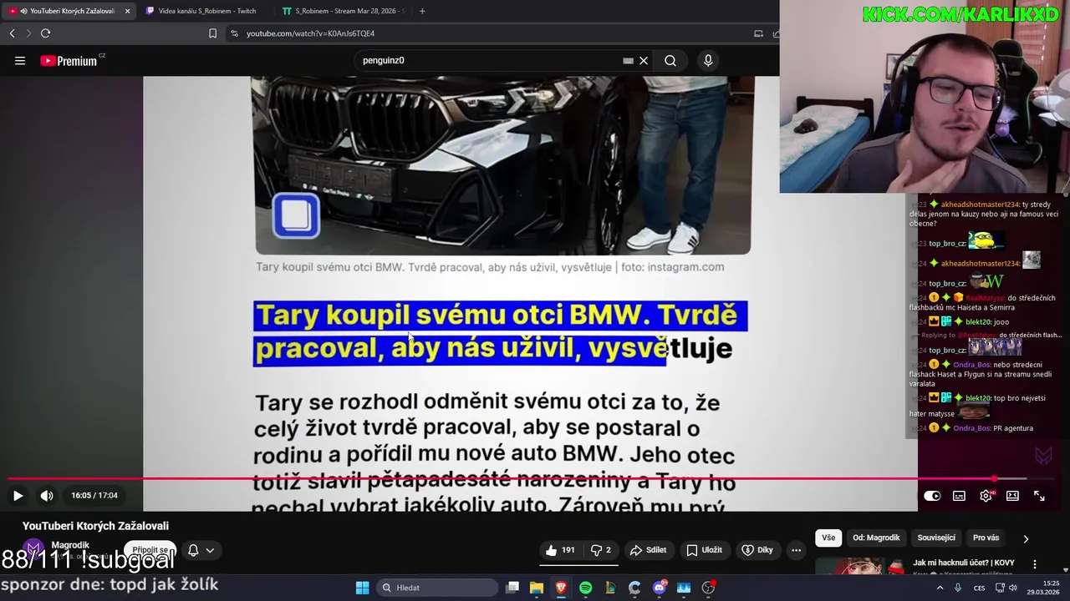Open tray volume control
Viewport: 1070px width, 601px height.
pos(1015,588)
